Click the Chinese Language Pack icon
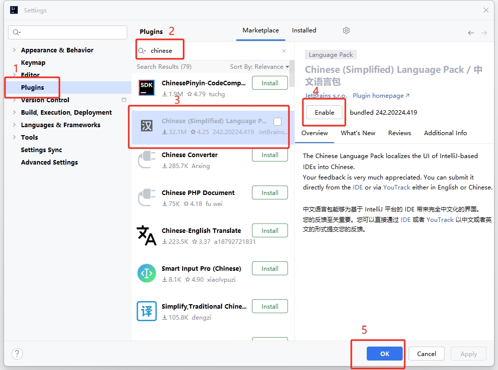The height and width of the screenshot is (370, 498). (x=147, y=126)
